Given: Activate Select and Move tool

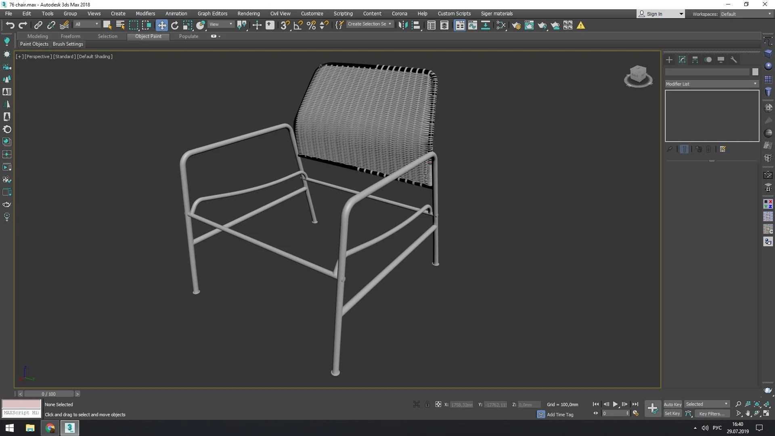Looking at the screenshot, I should pyautogui.click(x=162, y=25).
